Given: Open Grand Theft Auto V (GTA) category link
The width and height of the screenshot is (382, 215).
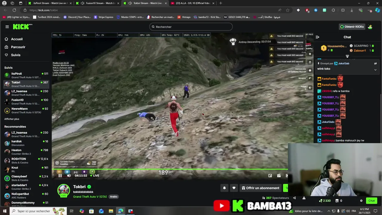Looking at the screenshot, I should click(90, 196).
